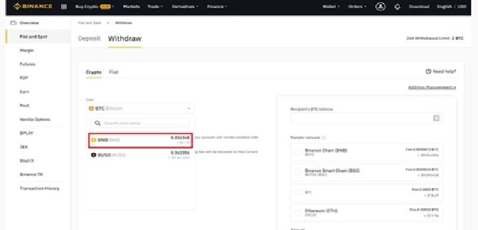
Task: Open P2P in sidebar
Action: (x=24, y=78)
